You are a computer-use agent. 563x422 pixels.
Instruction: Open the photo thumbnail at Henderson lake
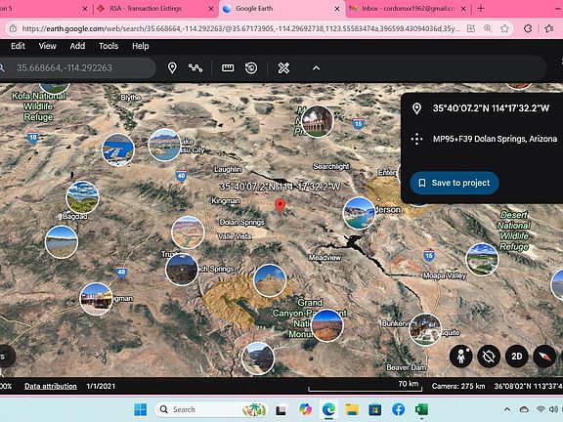(x=359, y=213)
